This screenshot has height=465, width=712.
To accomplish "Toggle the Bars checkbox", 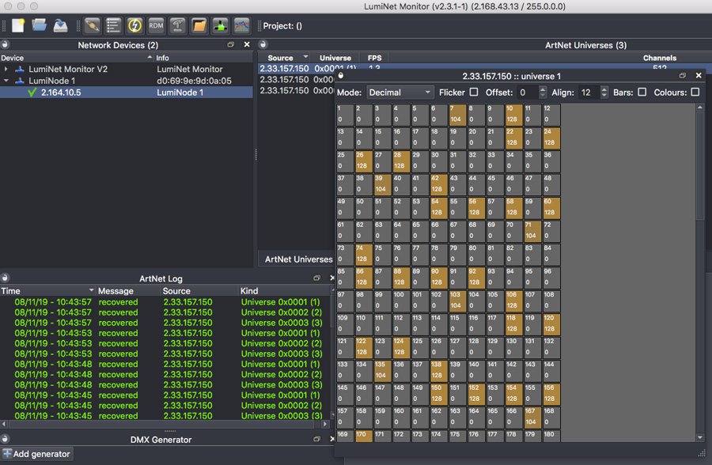I will point(642,93).
